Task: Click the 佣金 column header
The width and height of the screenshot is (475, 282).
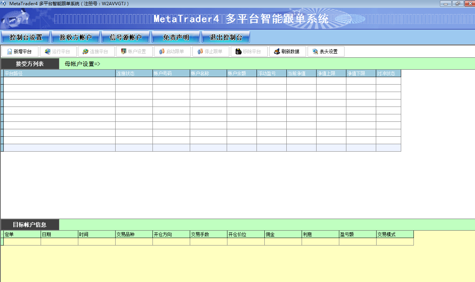Action: pyautogui.click(x=283, y=234)
